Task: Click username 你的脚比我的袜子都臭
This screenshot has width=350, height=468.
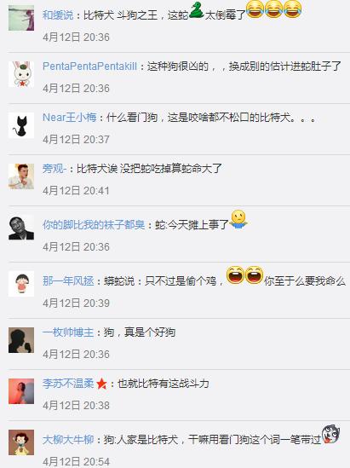Action: click(94, 225)
